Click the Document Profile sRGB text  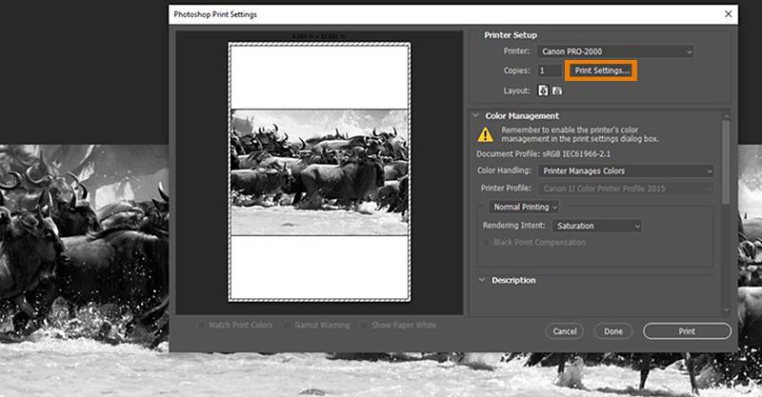tap(543, 154)
